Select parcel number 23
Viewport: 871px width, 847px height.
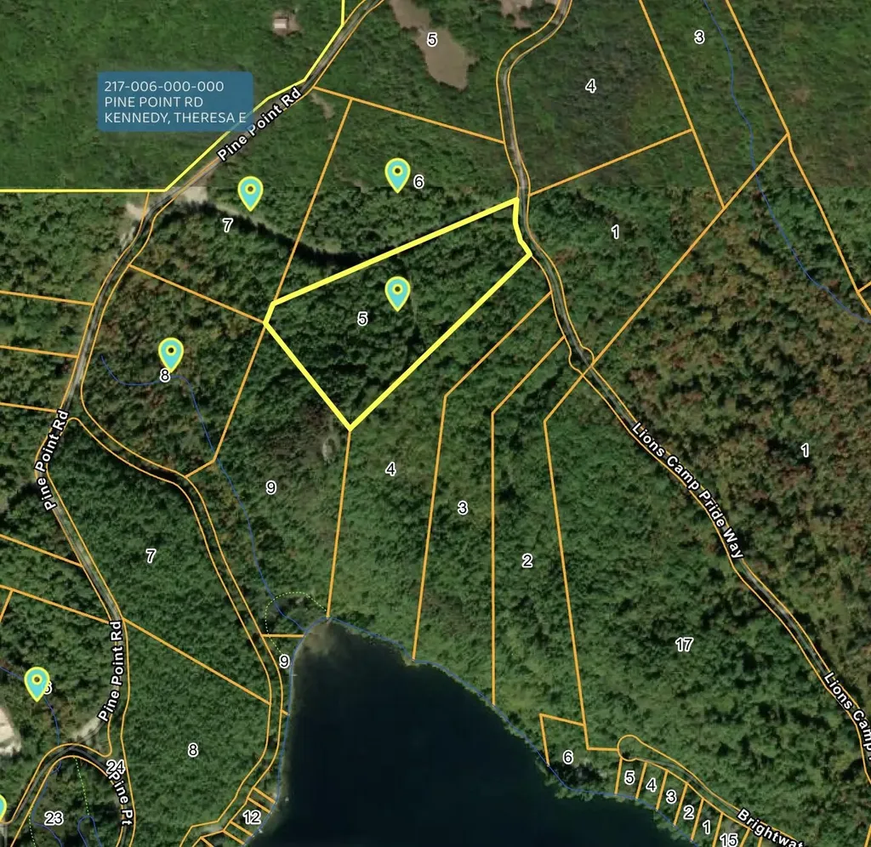pyautogui.click(x=54, y=818)
